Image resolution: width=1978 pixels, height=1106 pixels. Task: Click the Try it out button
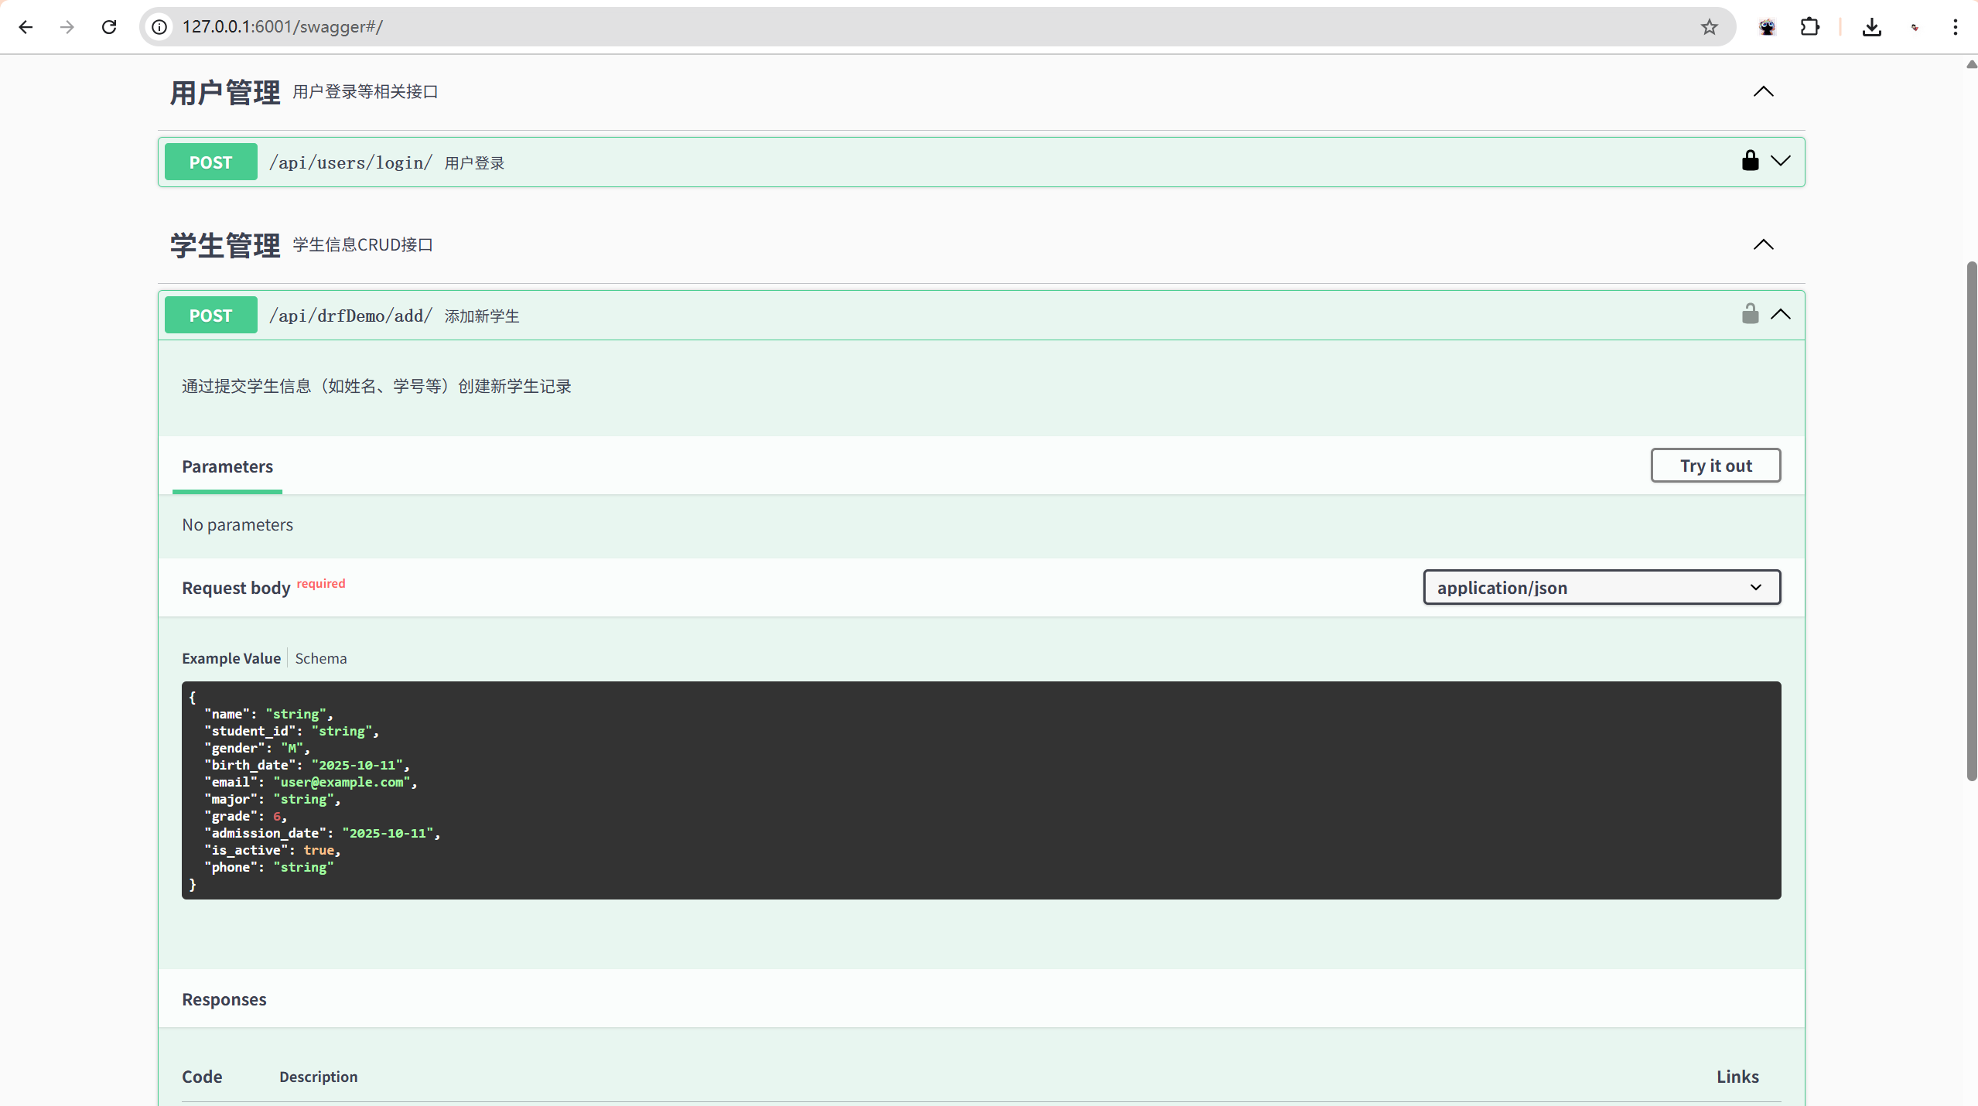click(x=1715, y=466)
